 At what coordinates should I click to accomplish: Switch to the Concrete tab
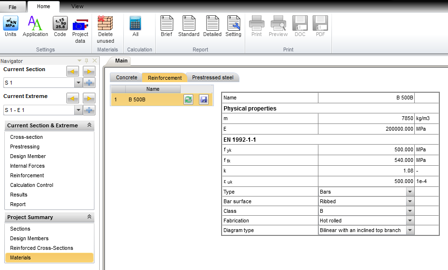[126, 78]
